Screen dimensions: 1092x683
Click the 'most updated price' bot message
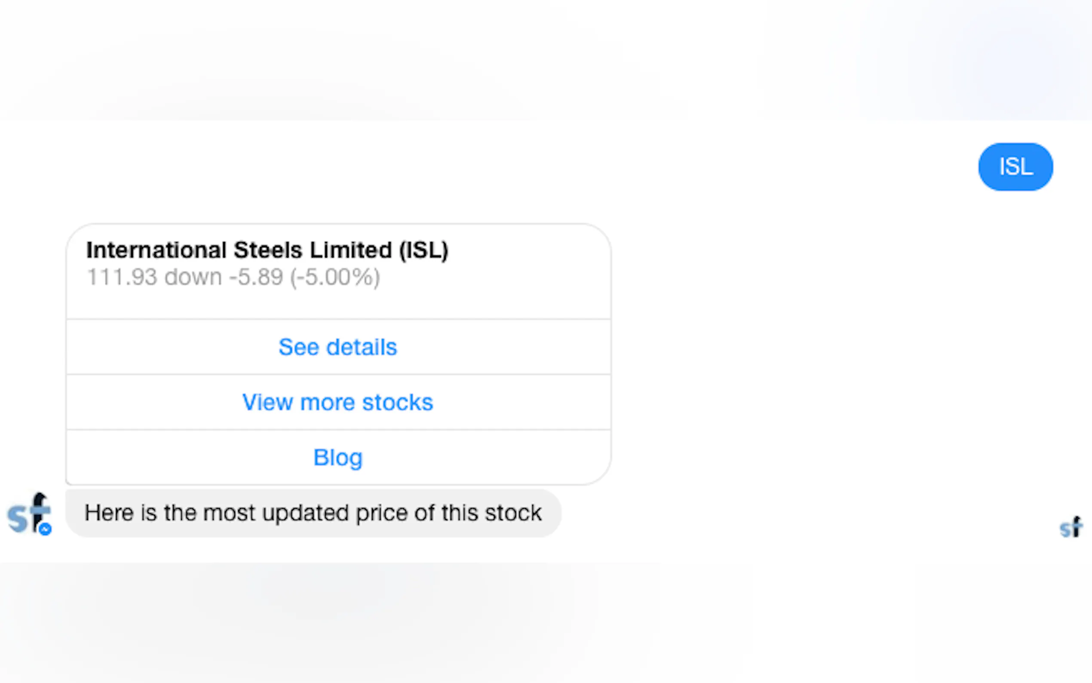point(313,513)
